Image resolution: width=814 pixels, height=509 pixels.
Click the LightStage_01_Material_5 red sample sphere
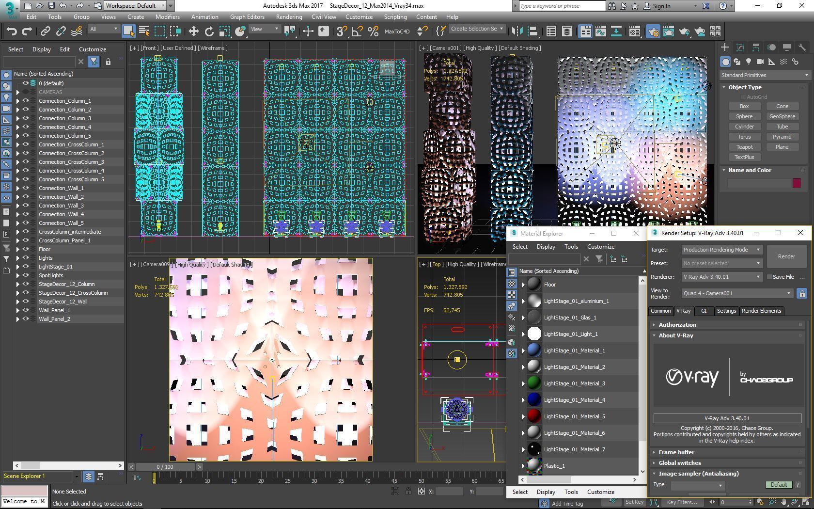coord(534,416)
